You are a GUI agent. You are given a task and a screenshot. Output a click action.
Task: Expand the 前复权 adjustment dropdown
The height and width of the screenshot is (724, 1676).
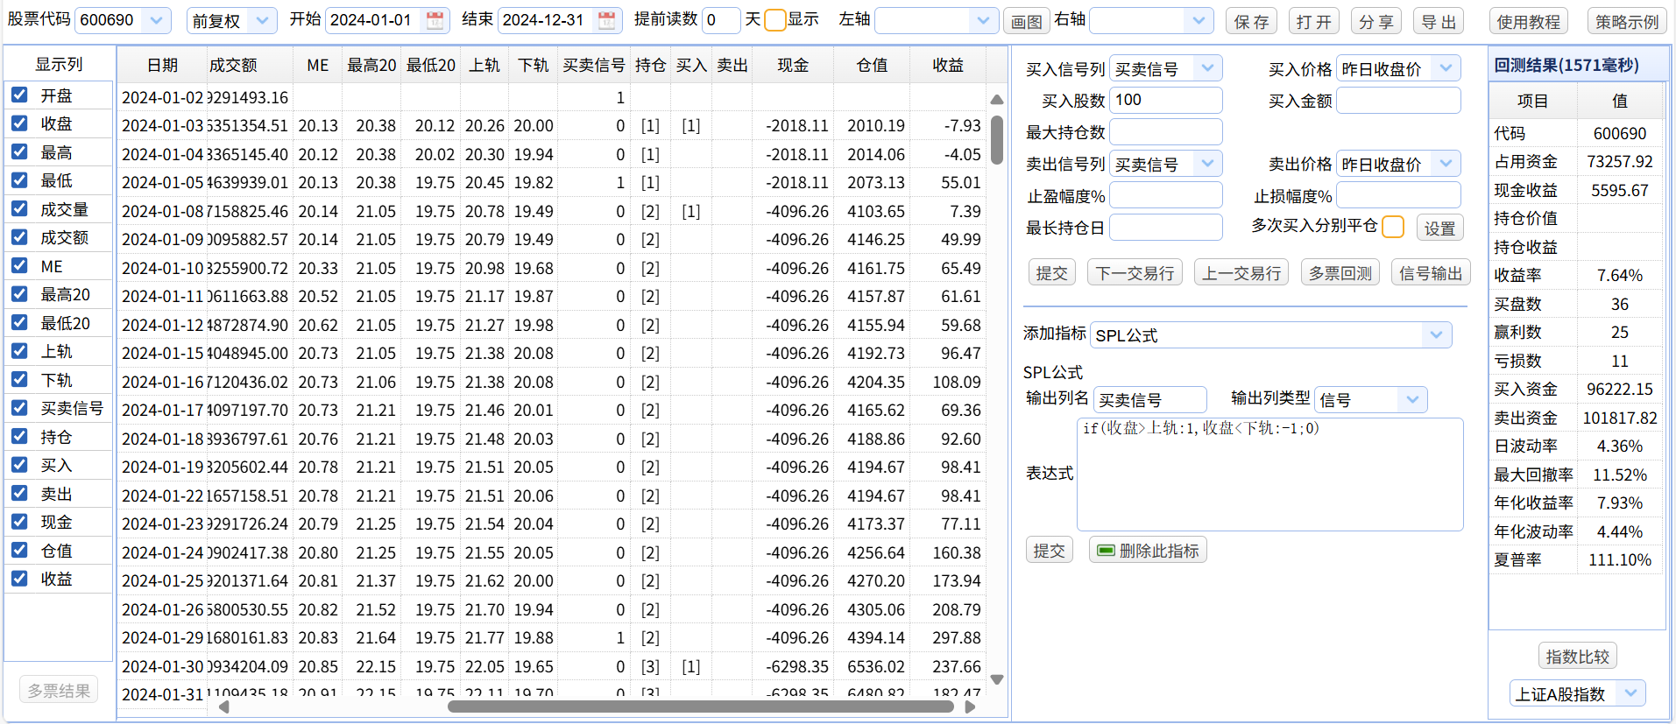[261, 20]
